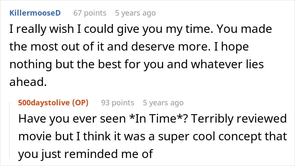
Task: Click the line starting "nothing but the best"
Action: click(x=137, y=64)
